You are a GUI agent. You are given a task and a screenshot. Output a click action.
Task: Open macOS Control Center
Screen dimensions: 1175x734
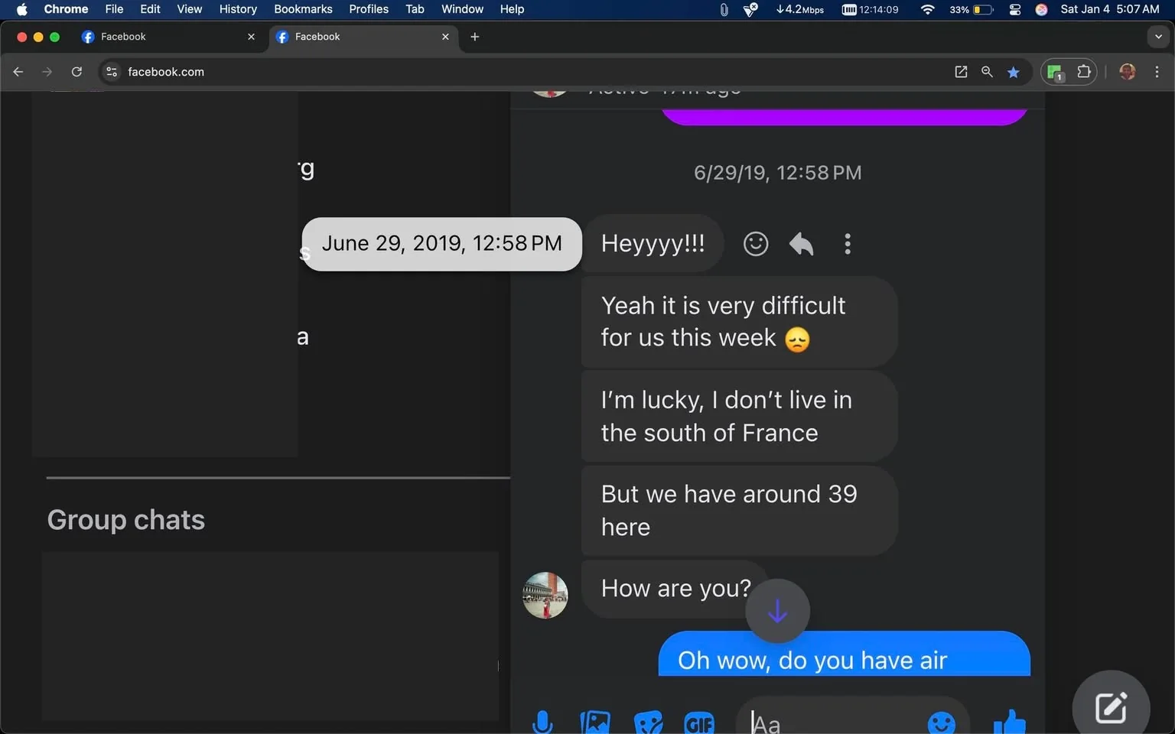pyautogui.click(x=1014, y=9)
